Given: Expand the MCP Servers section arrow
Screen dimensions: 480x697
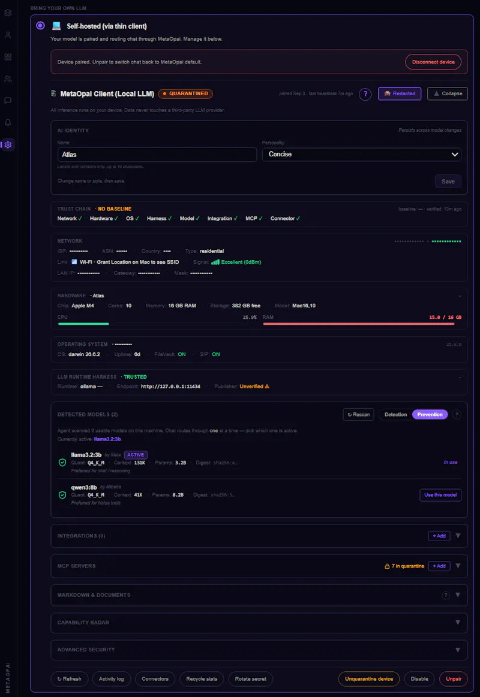Looking at the screenshot, I should click(458, 566).
